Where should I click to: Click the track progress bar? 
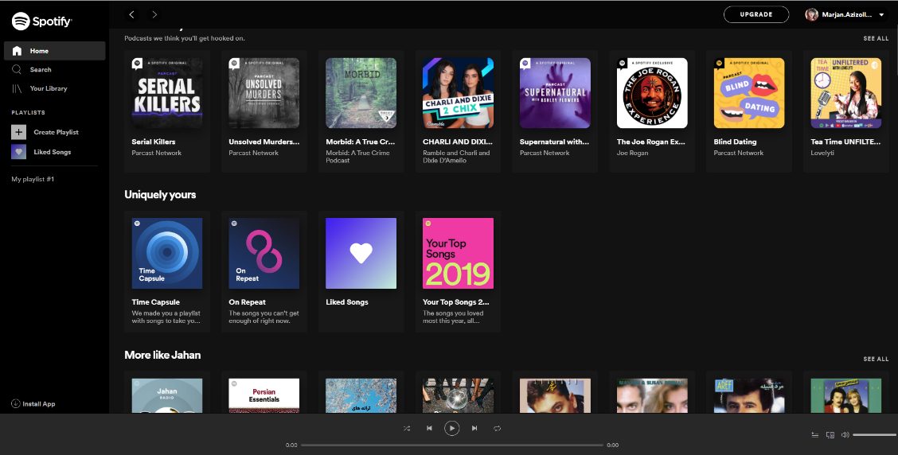(452, 445)
